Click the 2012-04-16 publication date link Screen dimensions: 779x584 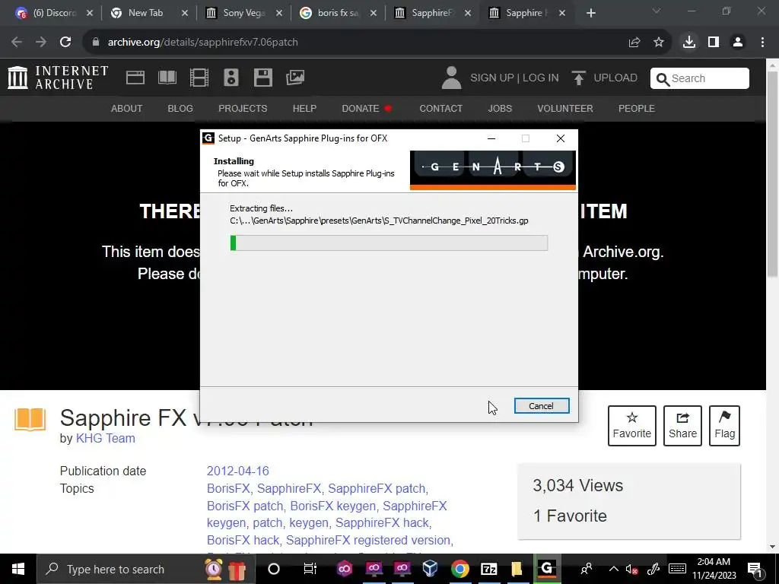238,471
